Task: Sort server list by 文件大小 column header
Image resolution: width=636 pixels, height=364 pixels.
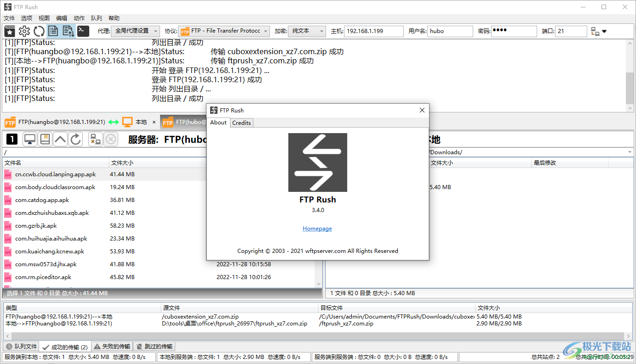Action: coord(158,163)
